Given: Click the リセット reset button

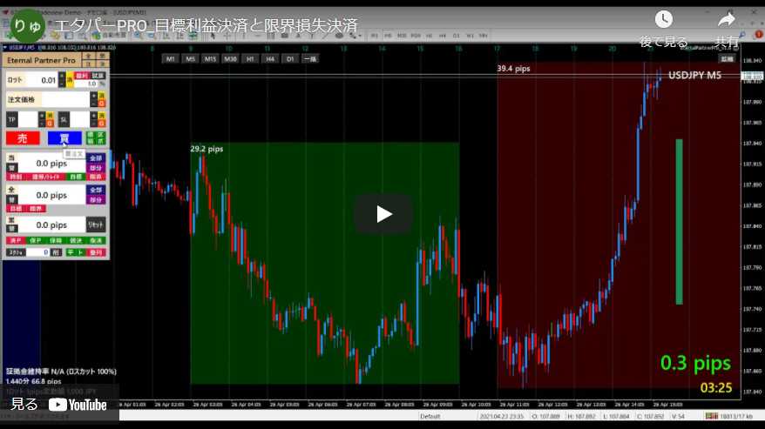Looking at the screenshot, I should (96, 225).
